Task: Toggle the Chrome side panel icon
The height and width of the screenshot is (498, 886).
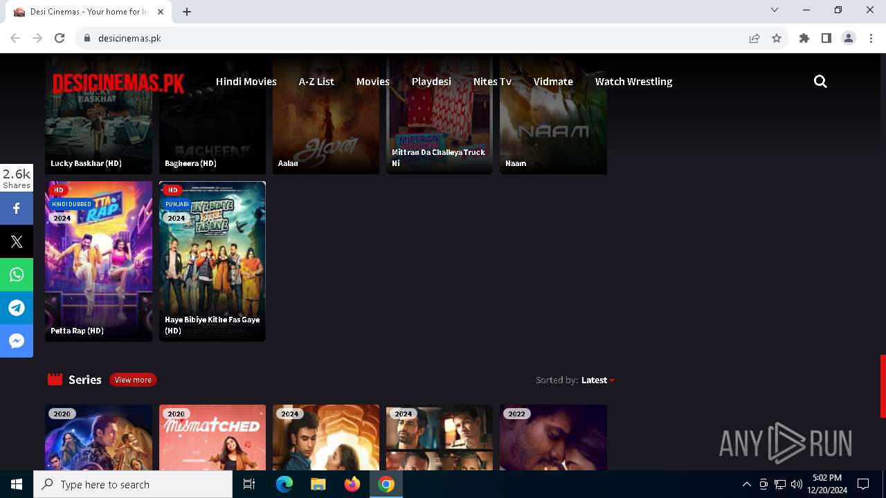Action: coord(826,38)
